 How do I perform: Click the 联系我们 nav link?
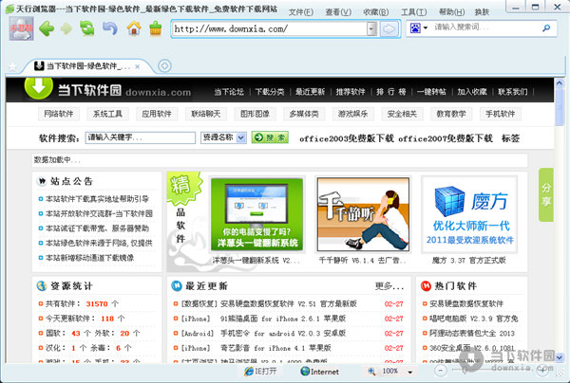(x=513, y=92)
